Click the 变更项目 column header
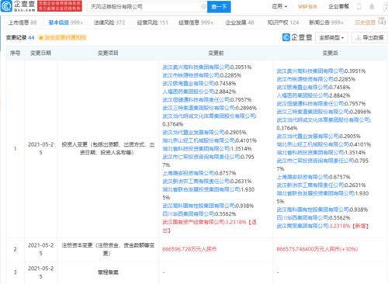 pos(108,53)
